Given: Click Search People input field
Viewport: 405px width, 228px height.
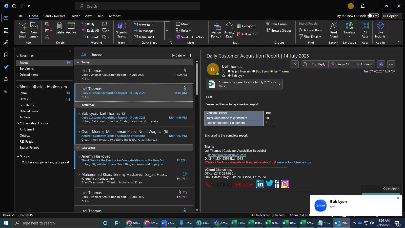Looking at the screenshot, I should click(311, 24).
